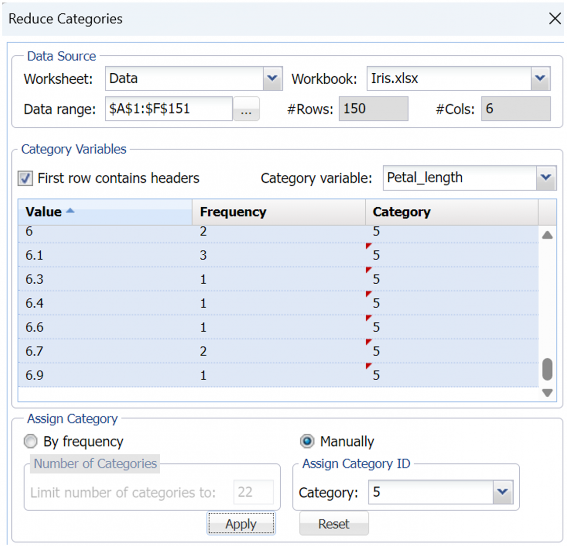The image size is (567, 546).
Task: Click the Frequency column header
Action: click(233, 211)
